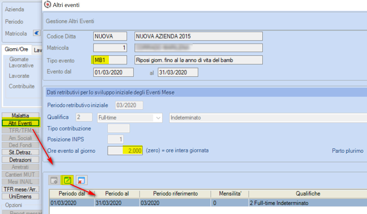Click the blue arrow beside Matricola
This screenshot has width=367, height=214.
click(x=36, y=33)
